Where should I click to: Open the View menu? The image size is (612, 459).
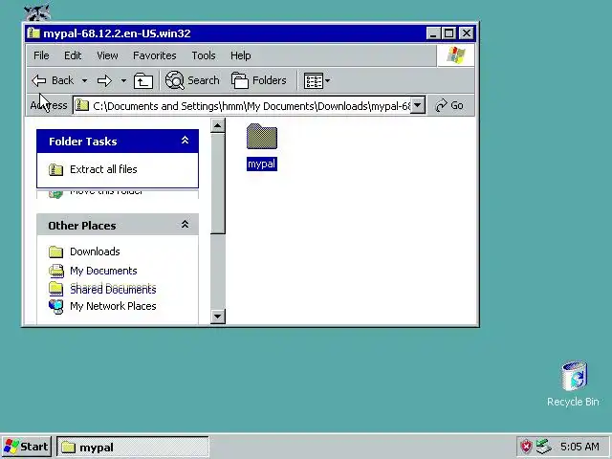[x=107, y=55]
